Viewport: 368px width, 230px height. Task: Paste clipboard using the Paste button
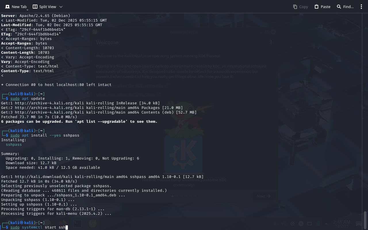pyautogui.click(x=322, y=7)
